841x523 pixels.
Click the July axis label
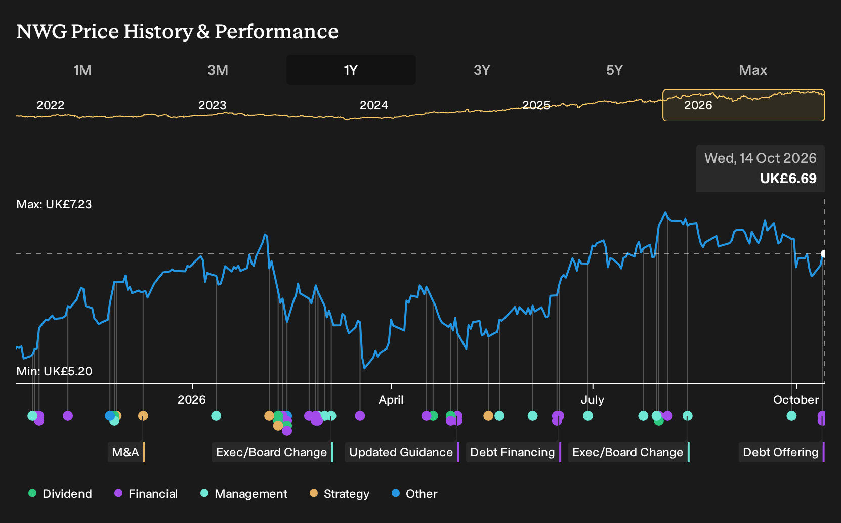[593, 400]
